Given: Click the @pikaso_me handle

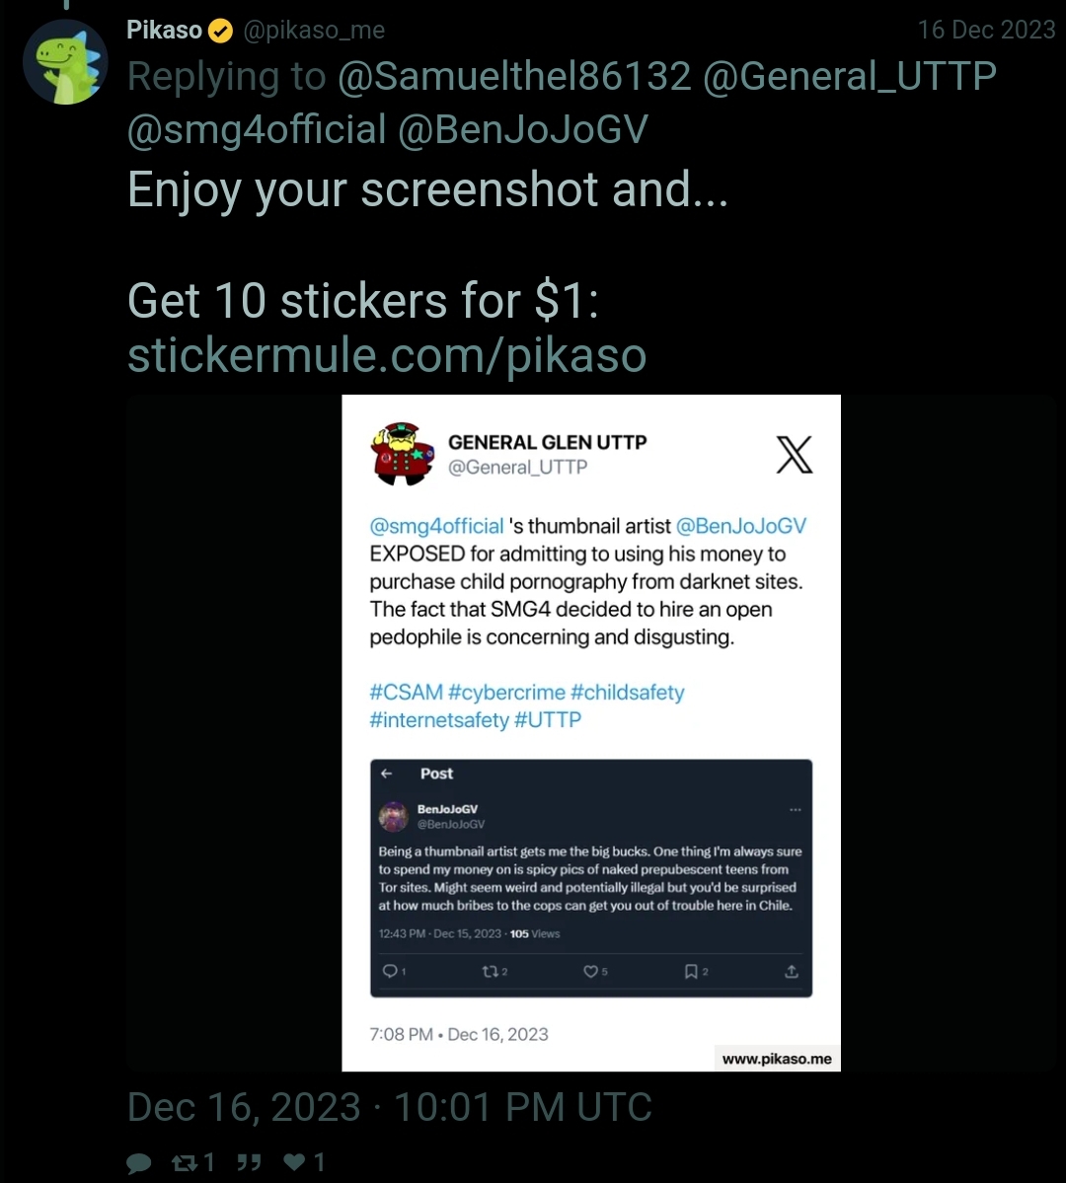Looking at the screenshot, I should pyautogui.click(x=314, y=31).
